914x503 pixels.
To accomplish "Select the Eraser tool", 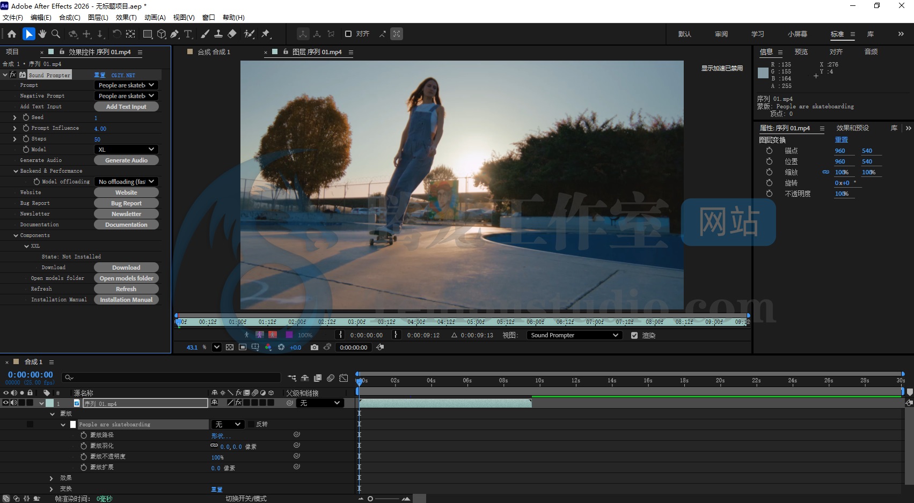I will click(x=232, y=34).
